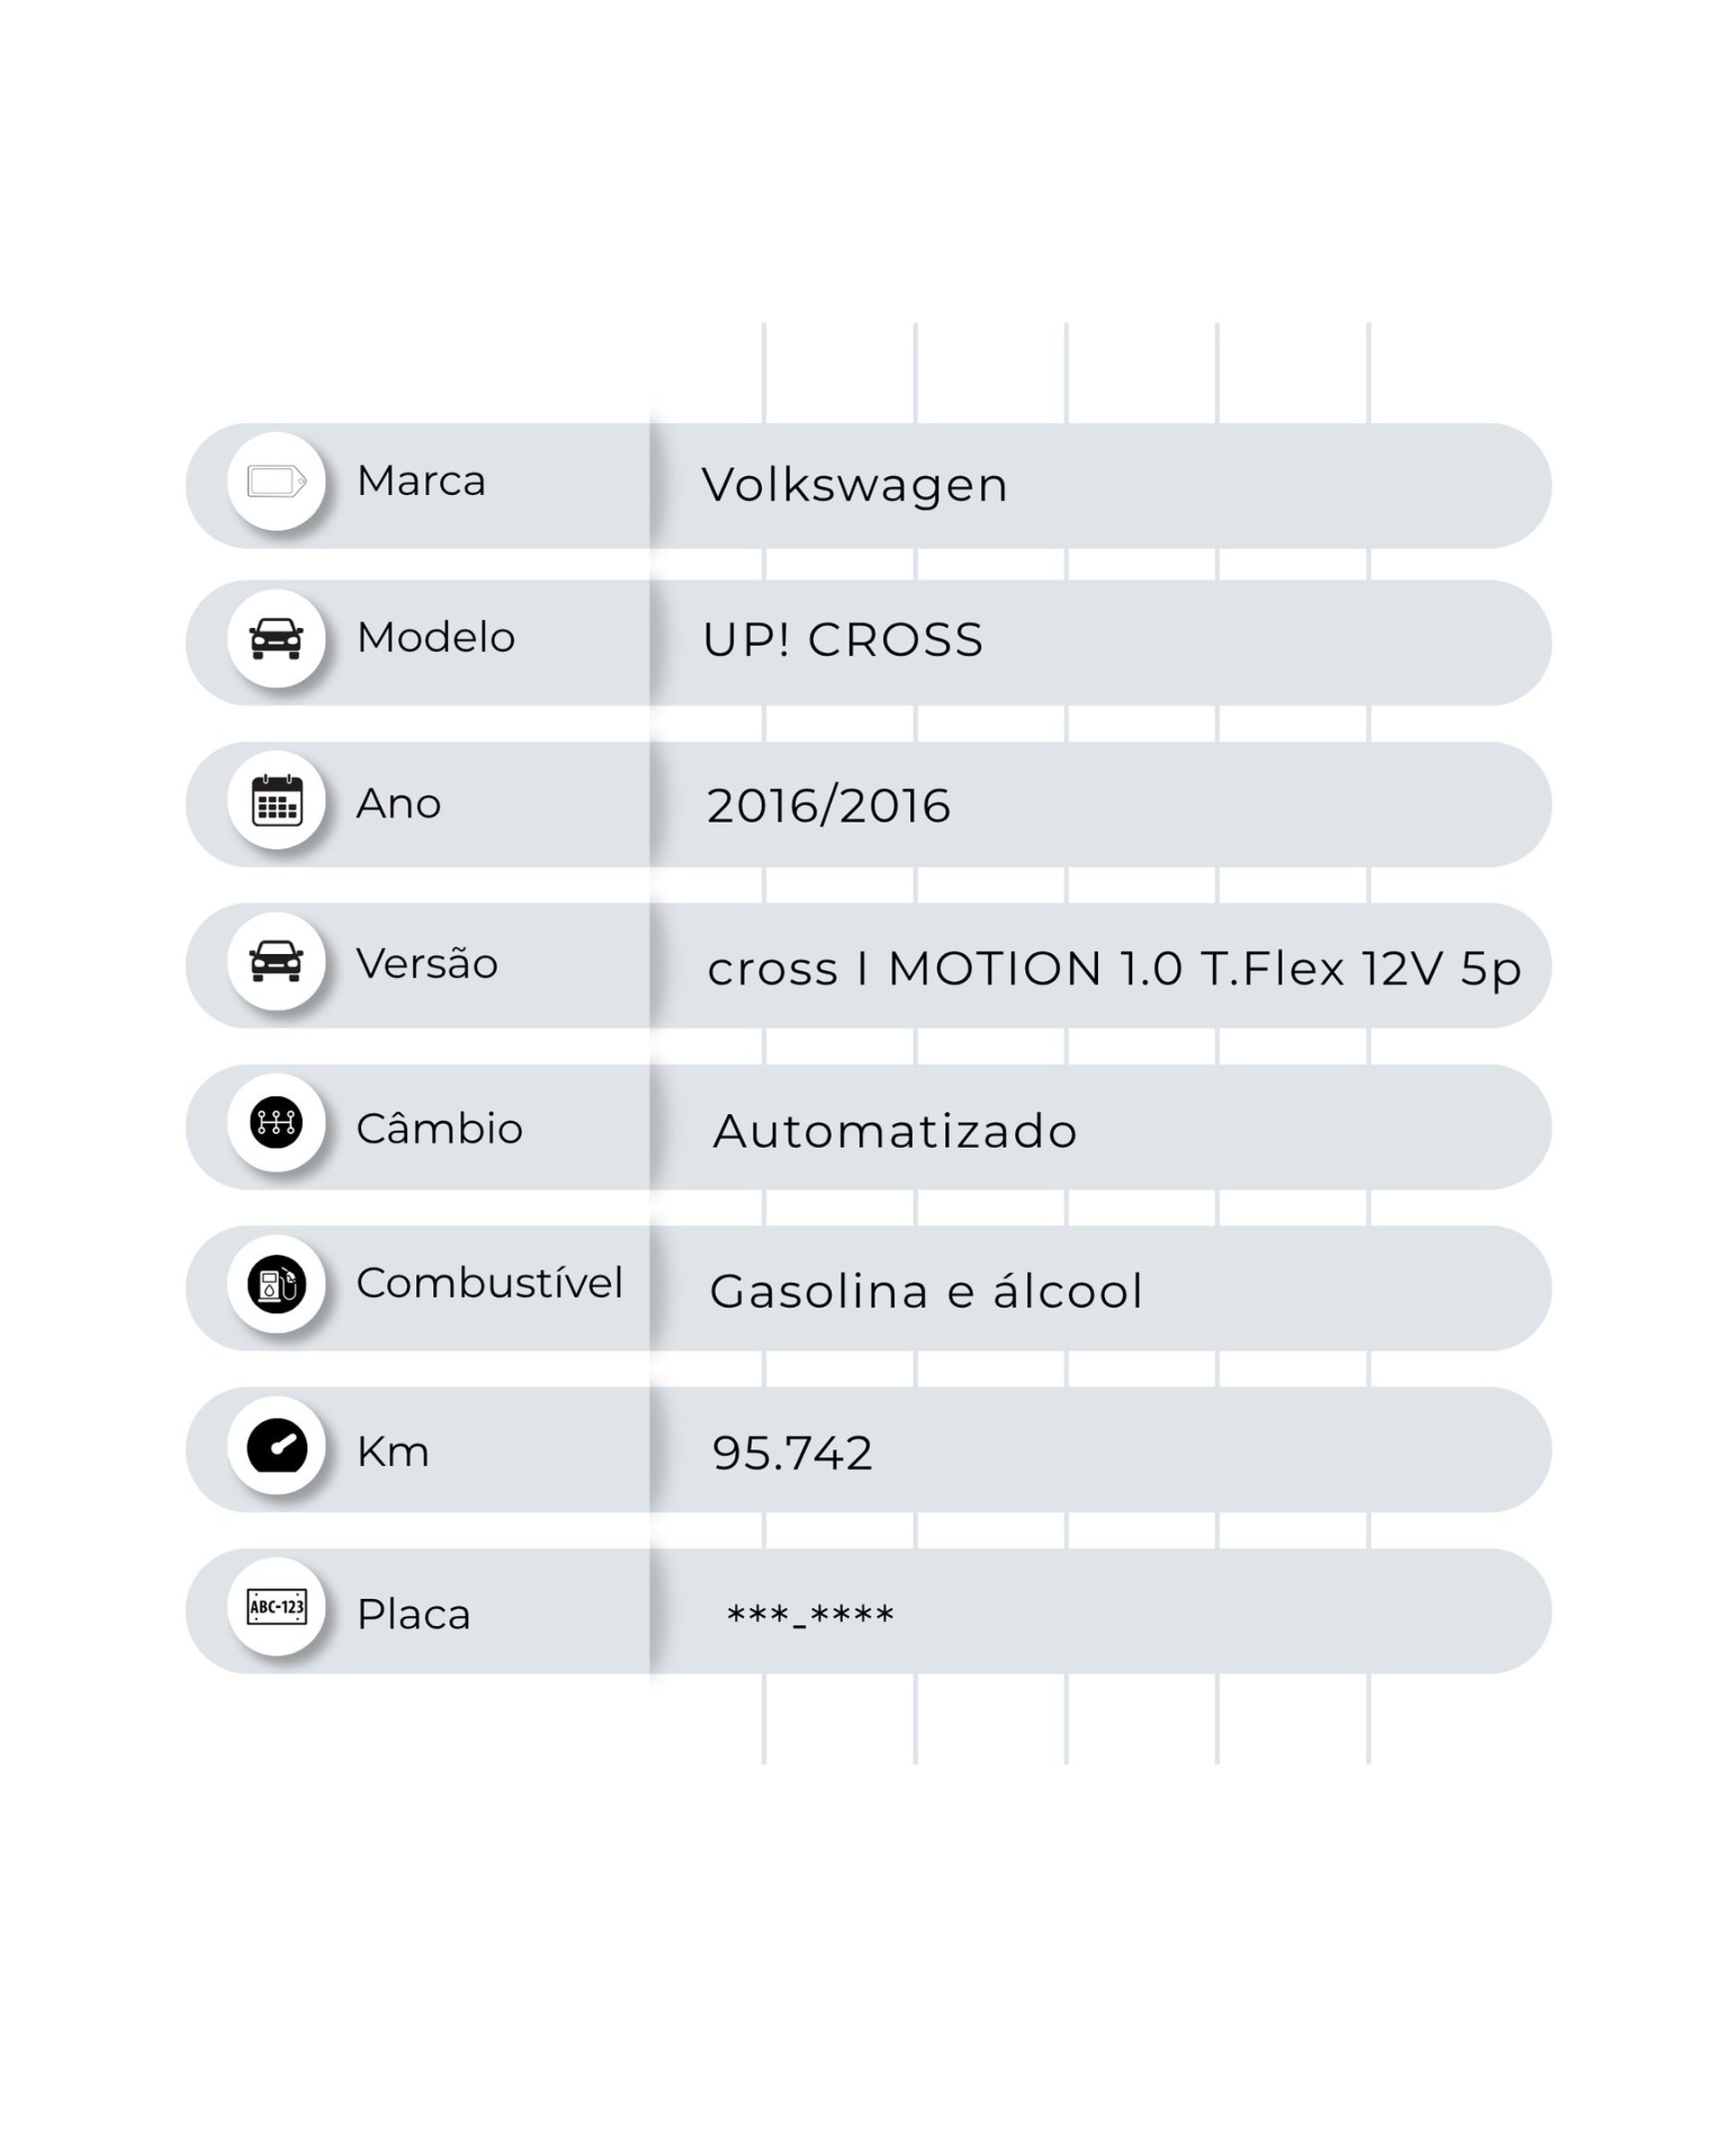Click the masked plate value
This screenshot has height=2156, width=1725.
pos(809,1616)
